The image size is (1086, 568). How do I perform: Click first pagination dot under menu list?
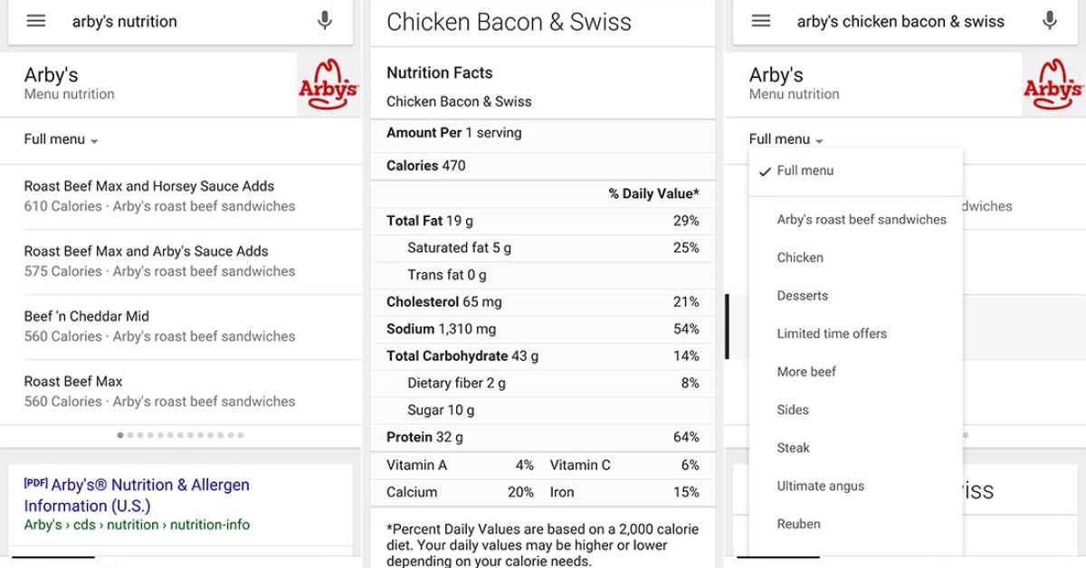120,435
